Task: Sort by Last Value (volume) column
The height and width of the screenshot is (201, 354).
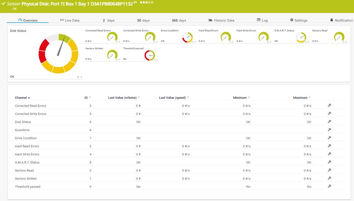Action: click(x=124, y=98)
